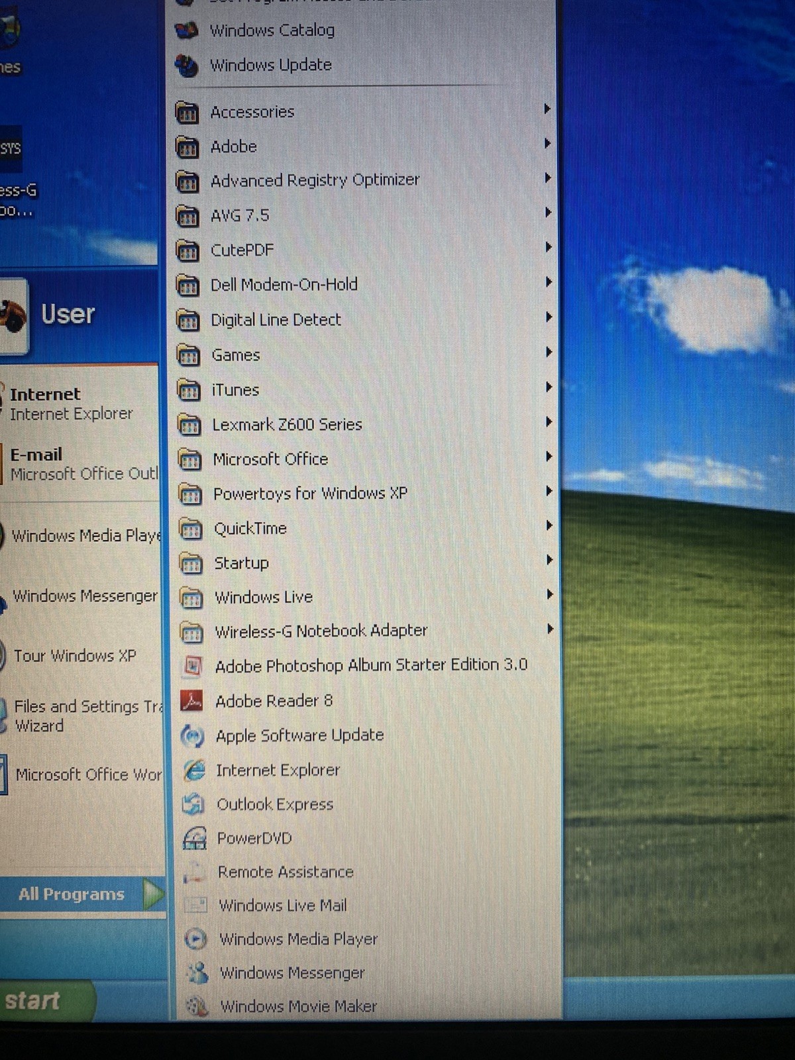Select Wireless-G Notebook Adapter menu entry
This screenshot has height=1060, width=795.
(x=366, y=631)
